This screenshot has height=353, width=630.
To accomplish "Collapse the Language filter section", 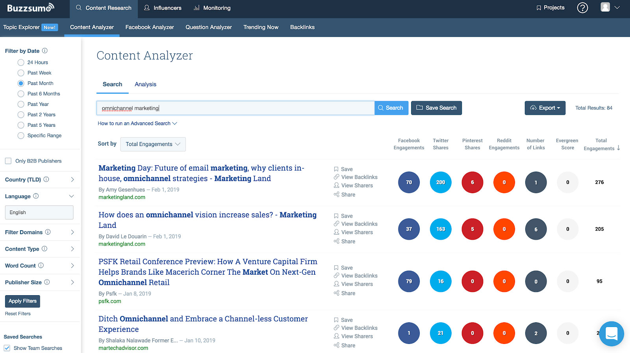I will pos(72,196).
